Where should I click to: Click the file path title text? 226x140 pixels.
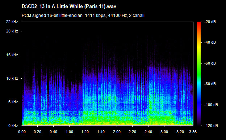tap(69, 6)
